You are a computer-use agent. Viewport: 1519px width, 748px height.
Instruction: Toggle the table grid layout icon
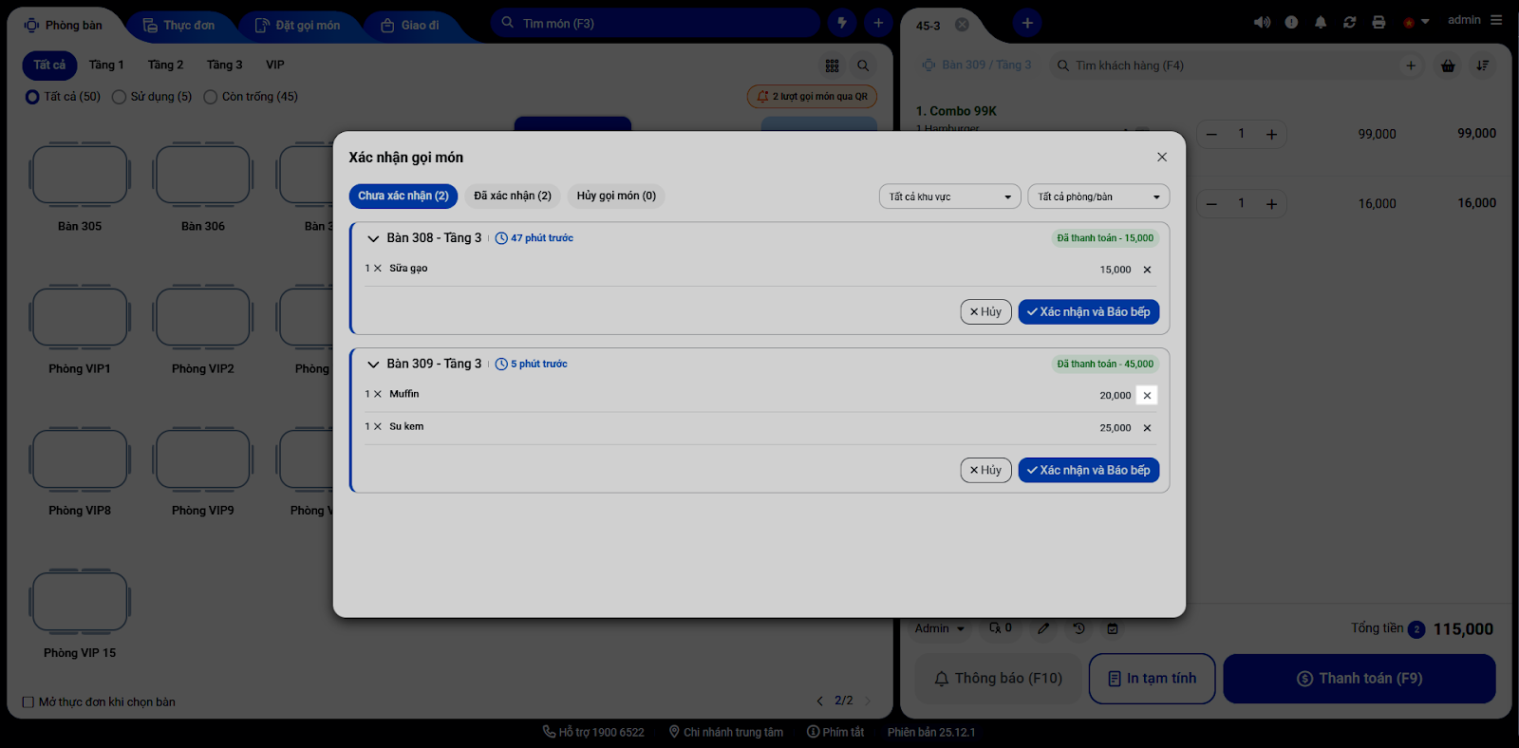pyautogui.click(x=833, y=65)
